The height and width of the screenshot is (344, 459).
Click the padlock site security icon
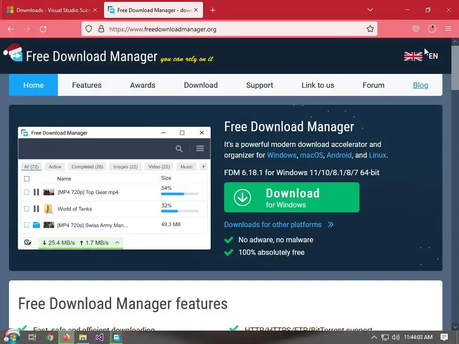click(x=101, y=29)
